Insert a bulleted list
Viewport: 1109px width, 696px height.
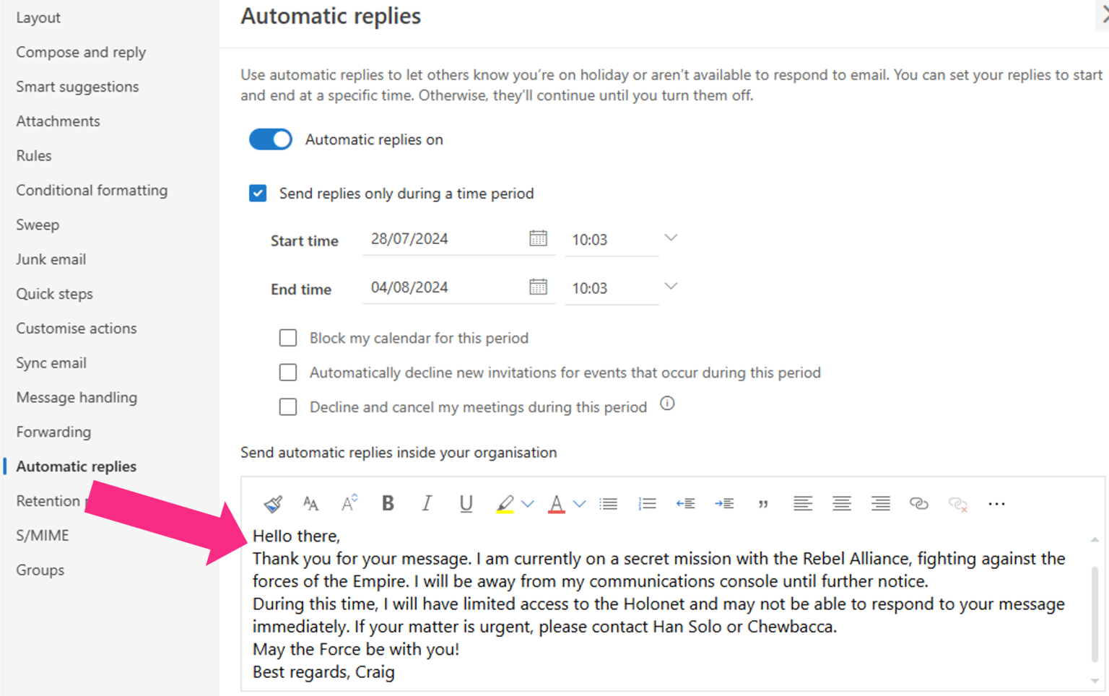pyautogui.click(x=609, y=503)
